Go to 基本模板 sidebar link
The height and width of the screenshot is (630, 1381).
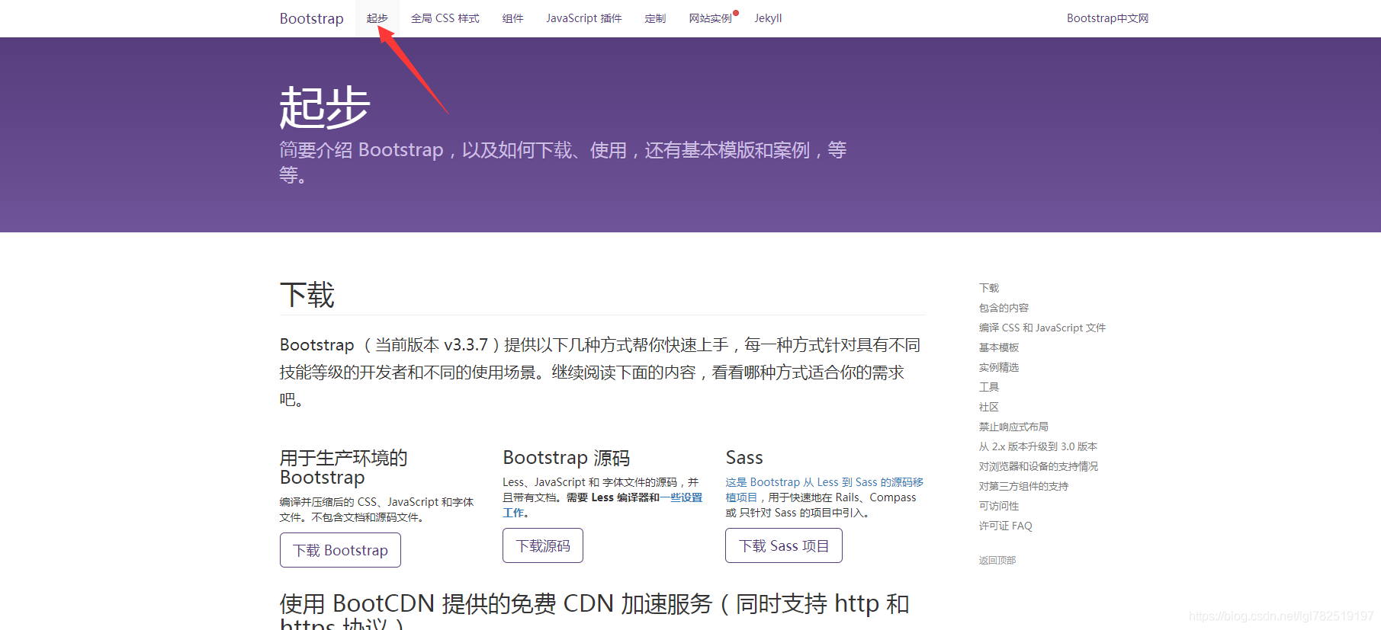[999, 347]
